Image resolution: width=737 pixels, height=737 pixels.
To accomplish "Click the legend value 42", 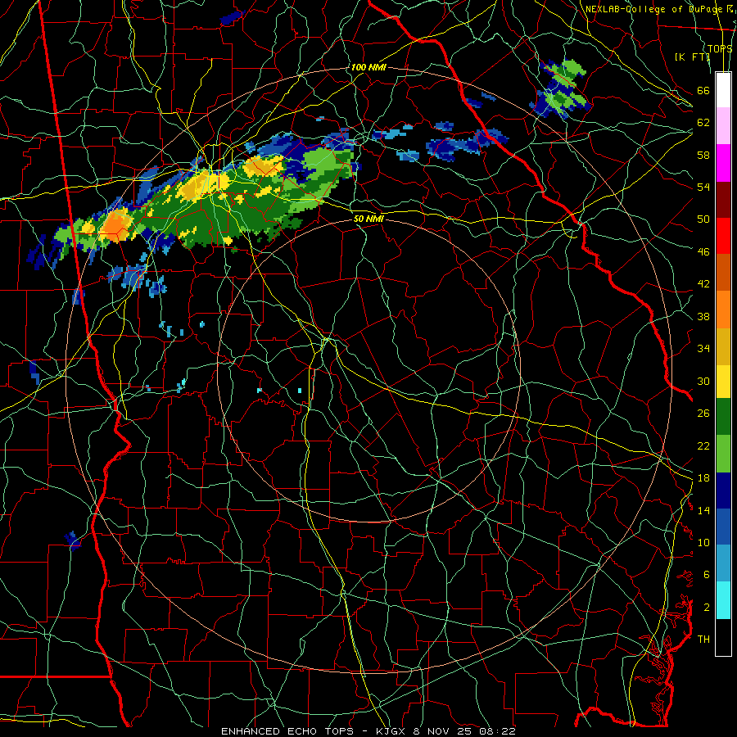I will tap(703, 284).
